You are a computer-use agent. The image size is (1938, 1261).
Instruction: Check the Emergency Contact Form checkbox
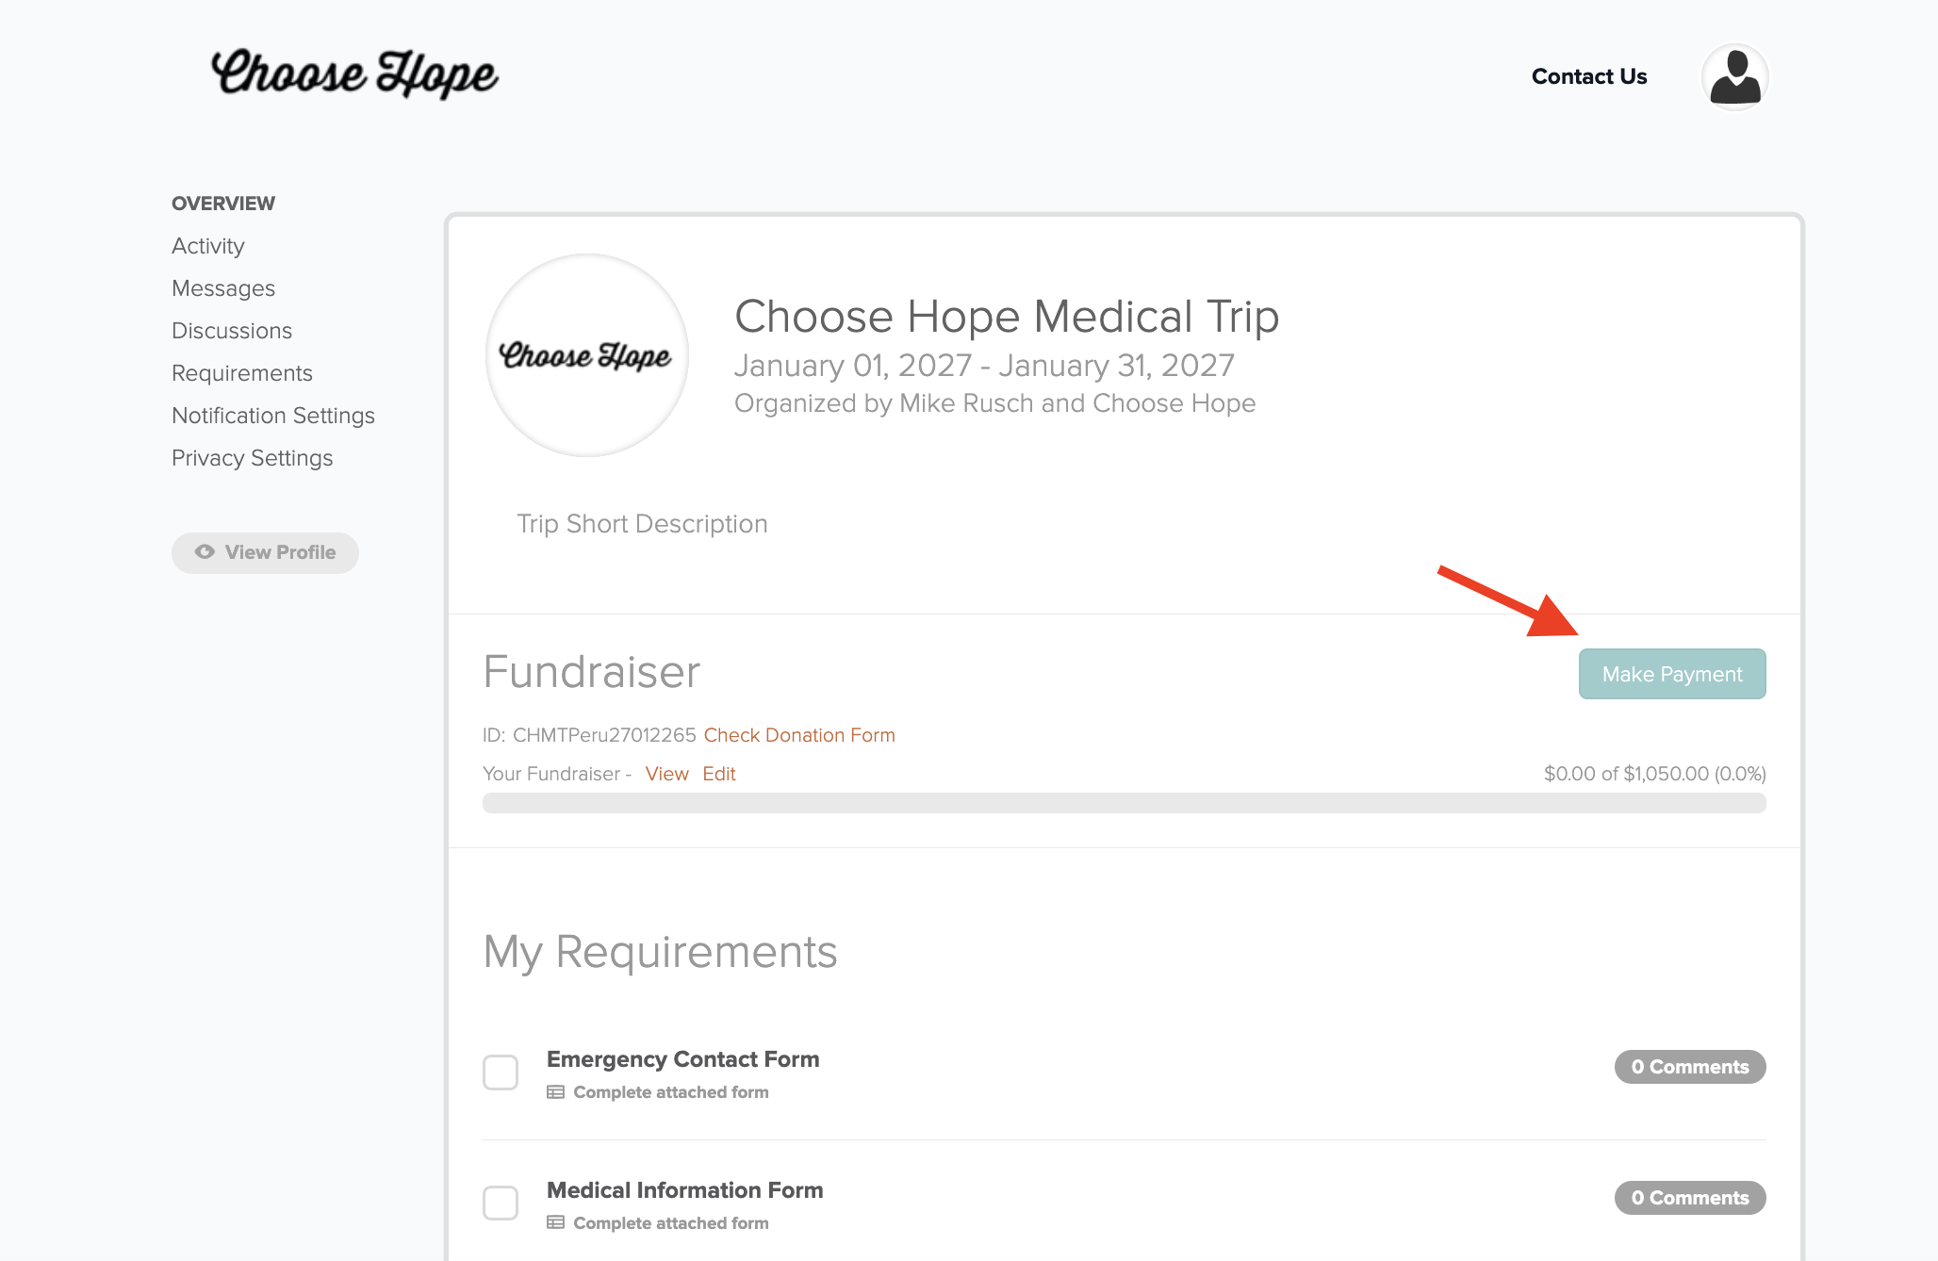(x=501, y=1073)
